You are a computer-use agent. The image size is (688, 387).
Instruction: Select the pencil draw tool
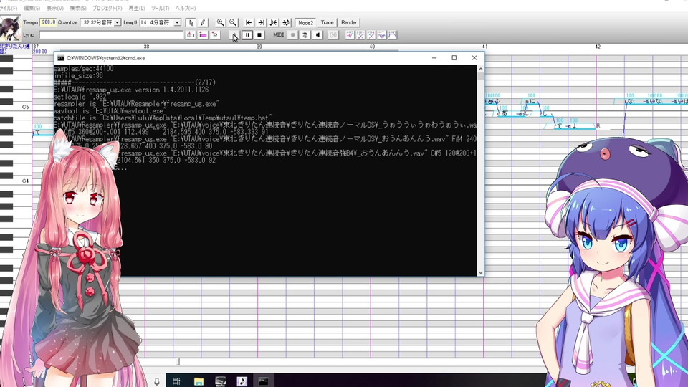pos(203,22)
